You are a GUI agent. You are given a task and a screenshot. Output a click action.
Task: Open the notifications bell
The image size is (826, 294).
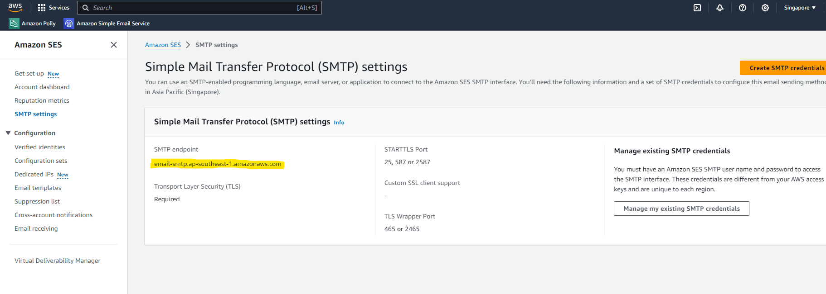pos(720,8)
